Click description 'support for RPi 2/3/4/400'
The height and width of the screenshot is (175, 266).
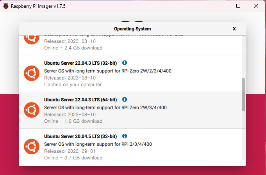(x=124, y=144)
